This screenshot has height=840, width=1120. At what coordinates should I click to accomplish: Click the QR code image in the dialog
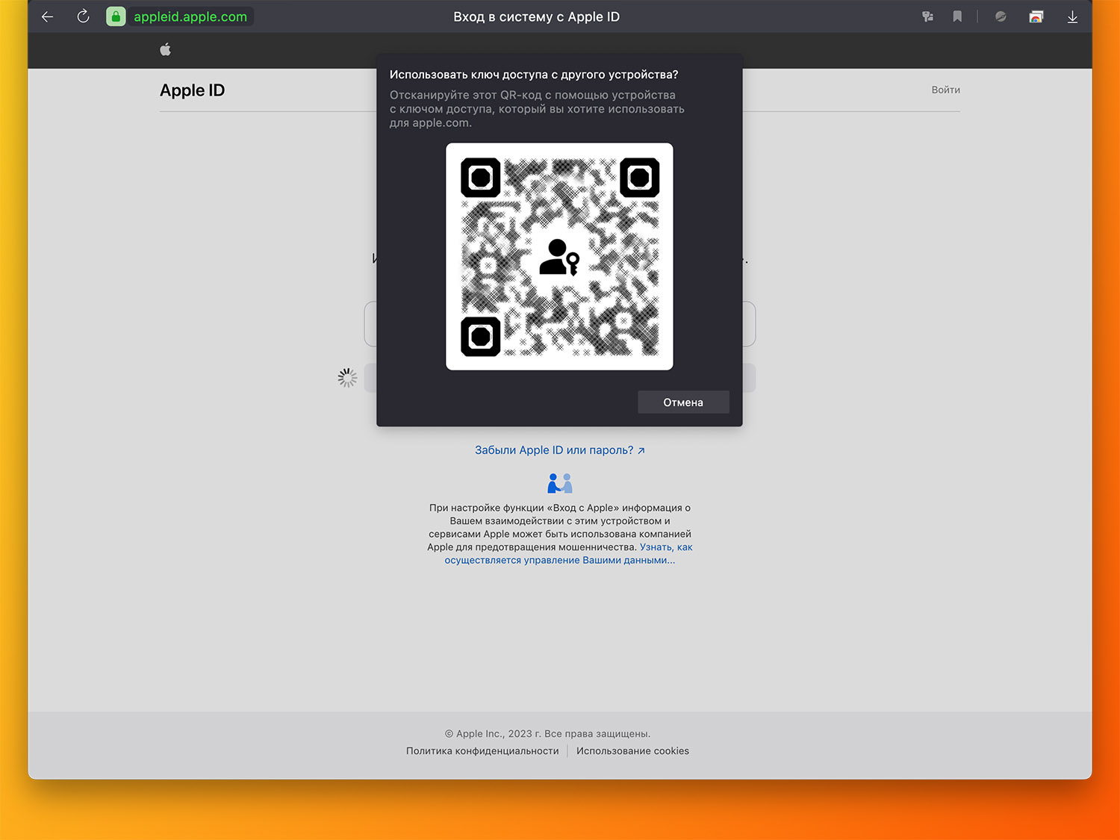click(x=559, y=256)
